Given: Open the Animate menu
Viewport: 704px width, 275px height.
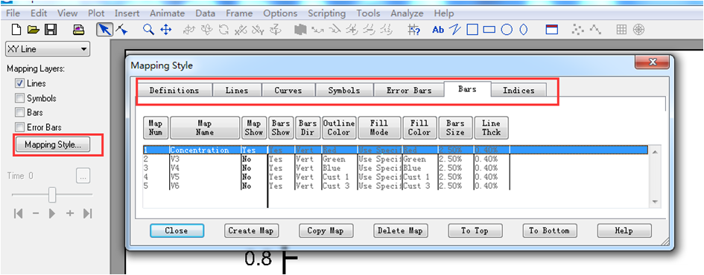Looking at the screenshot, I should pyautogui.click(x=167, y=13).
